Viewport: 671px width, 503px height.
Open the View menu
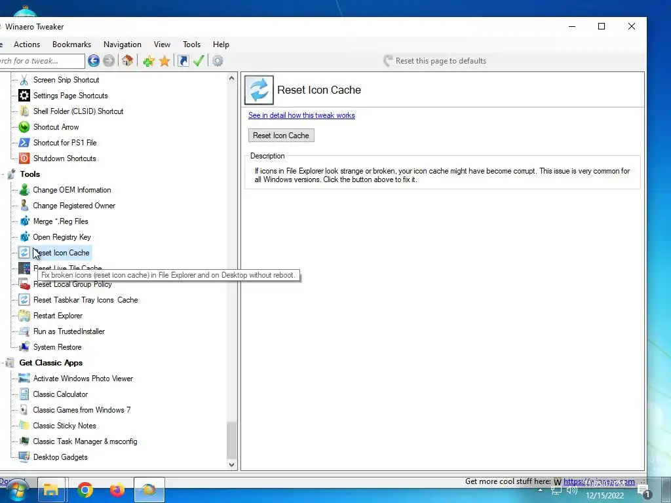click(x=163, y=45)
